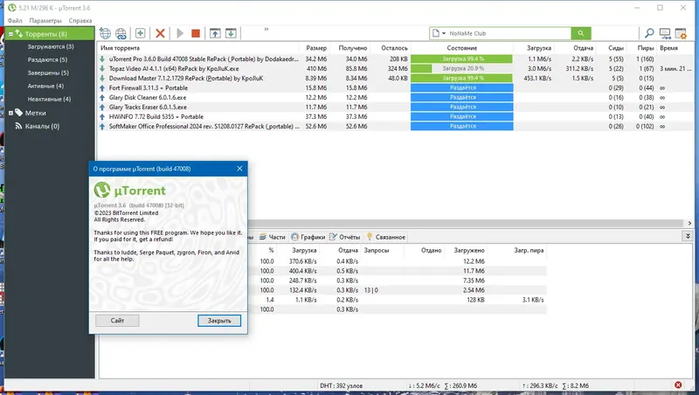The width and height of the screenshot is (699, 395).
Task: Select the HWiNFO 7.72 Build 5355 torrent row
Action: [x=396, y=116]
